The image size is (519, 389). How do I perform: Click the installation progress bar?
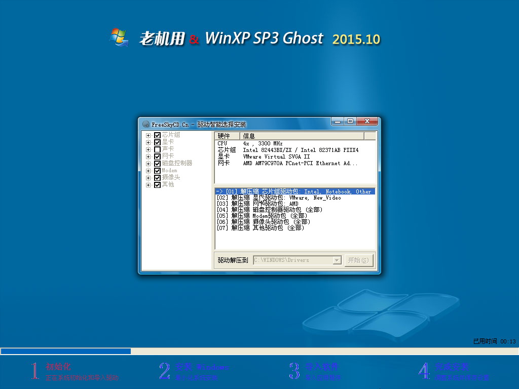[x=259, y=352]
